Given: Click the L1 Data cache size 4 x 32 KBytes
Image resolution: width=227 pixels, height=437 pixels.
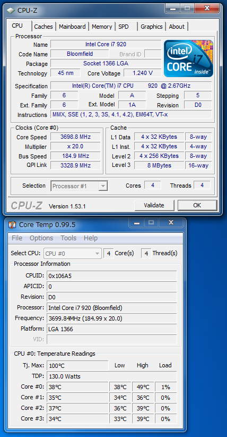Looking at the screenshot, I should coord(159,137).
